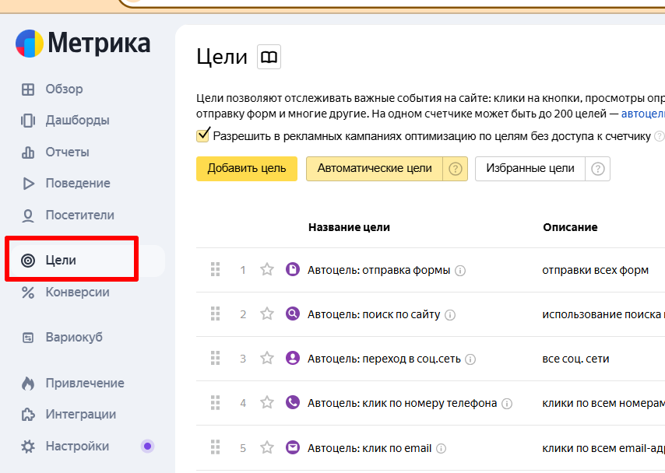Favorite the клик по номеру телефона star
Image resolution: width=665 pixels, height=473 pixels.
tap(267, 402)
